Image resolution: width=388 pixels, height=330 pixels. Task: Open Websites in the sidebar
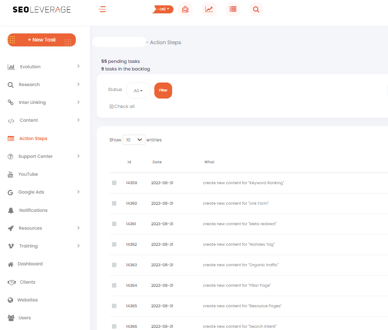point(28,300)
